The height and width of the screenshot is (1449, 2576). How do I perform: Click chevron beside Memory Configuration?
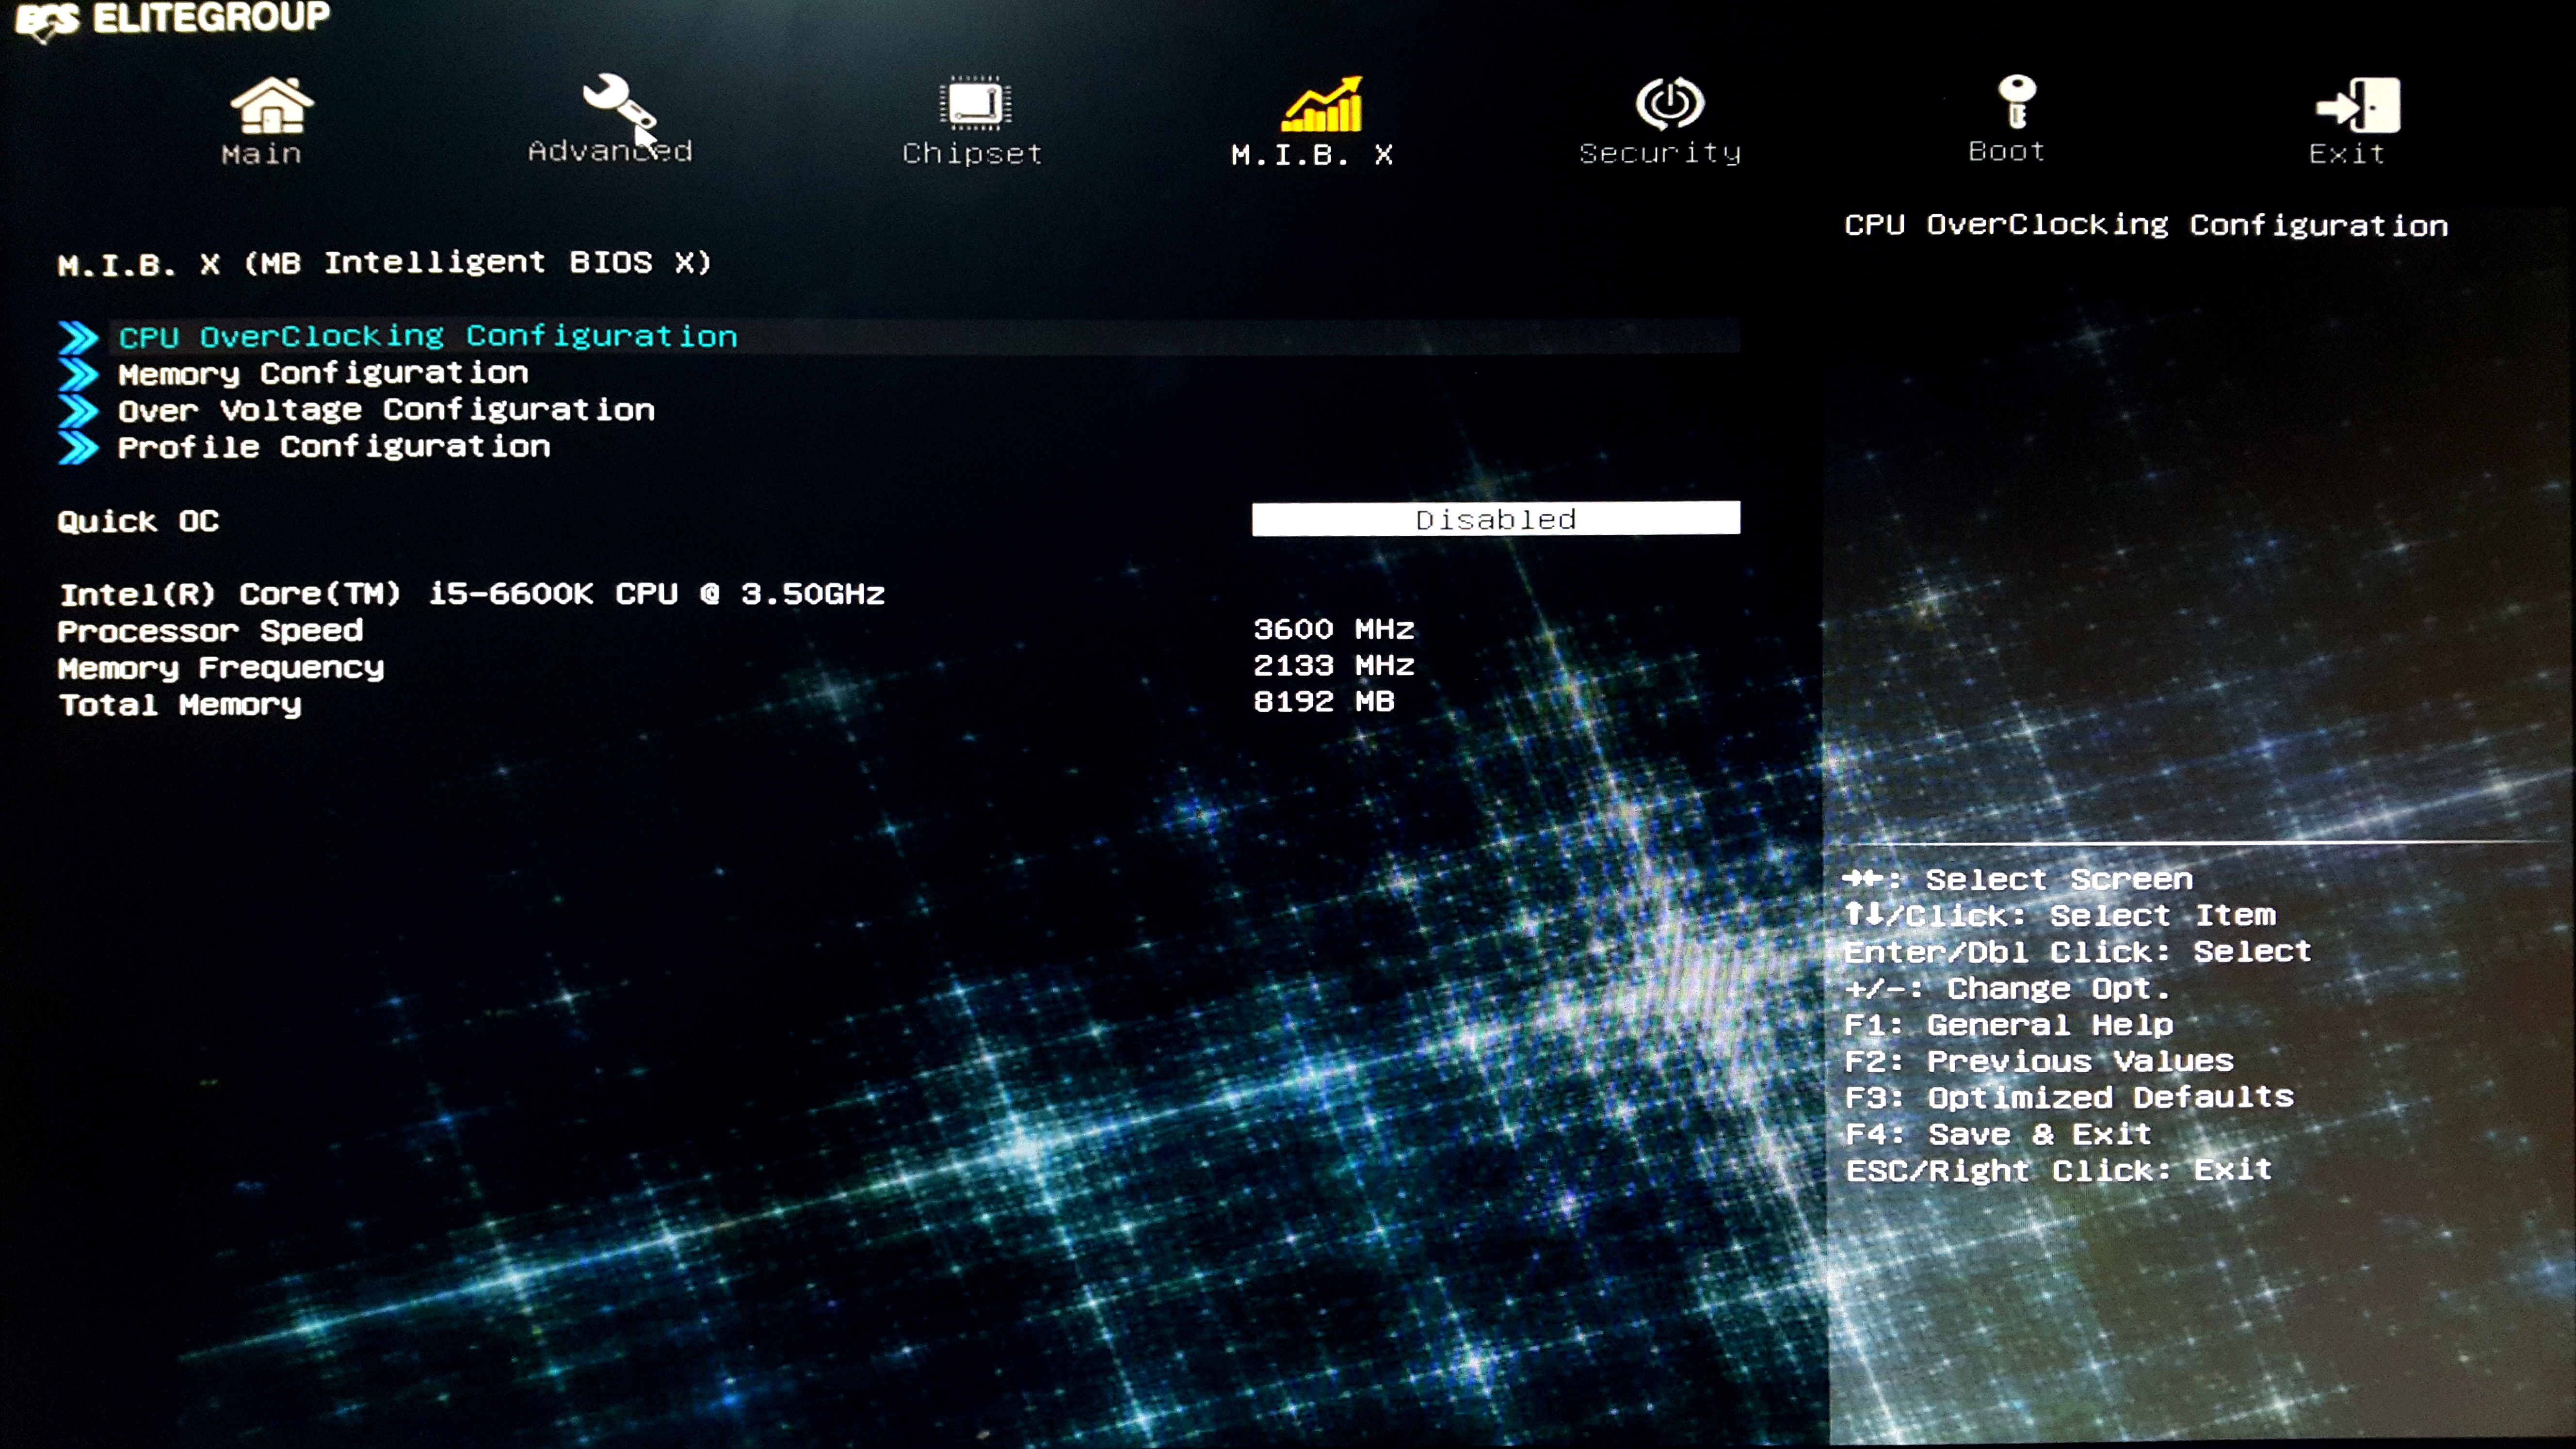[78, 374]
